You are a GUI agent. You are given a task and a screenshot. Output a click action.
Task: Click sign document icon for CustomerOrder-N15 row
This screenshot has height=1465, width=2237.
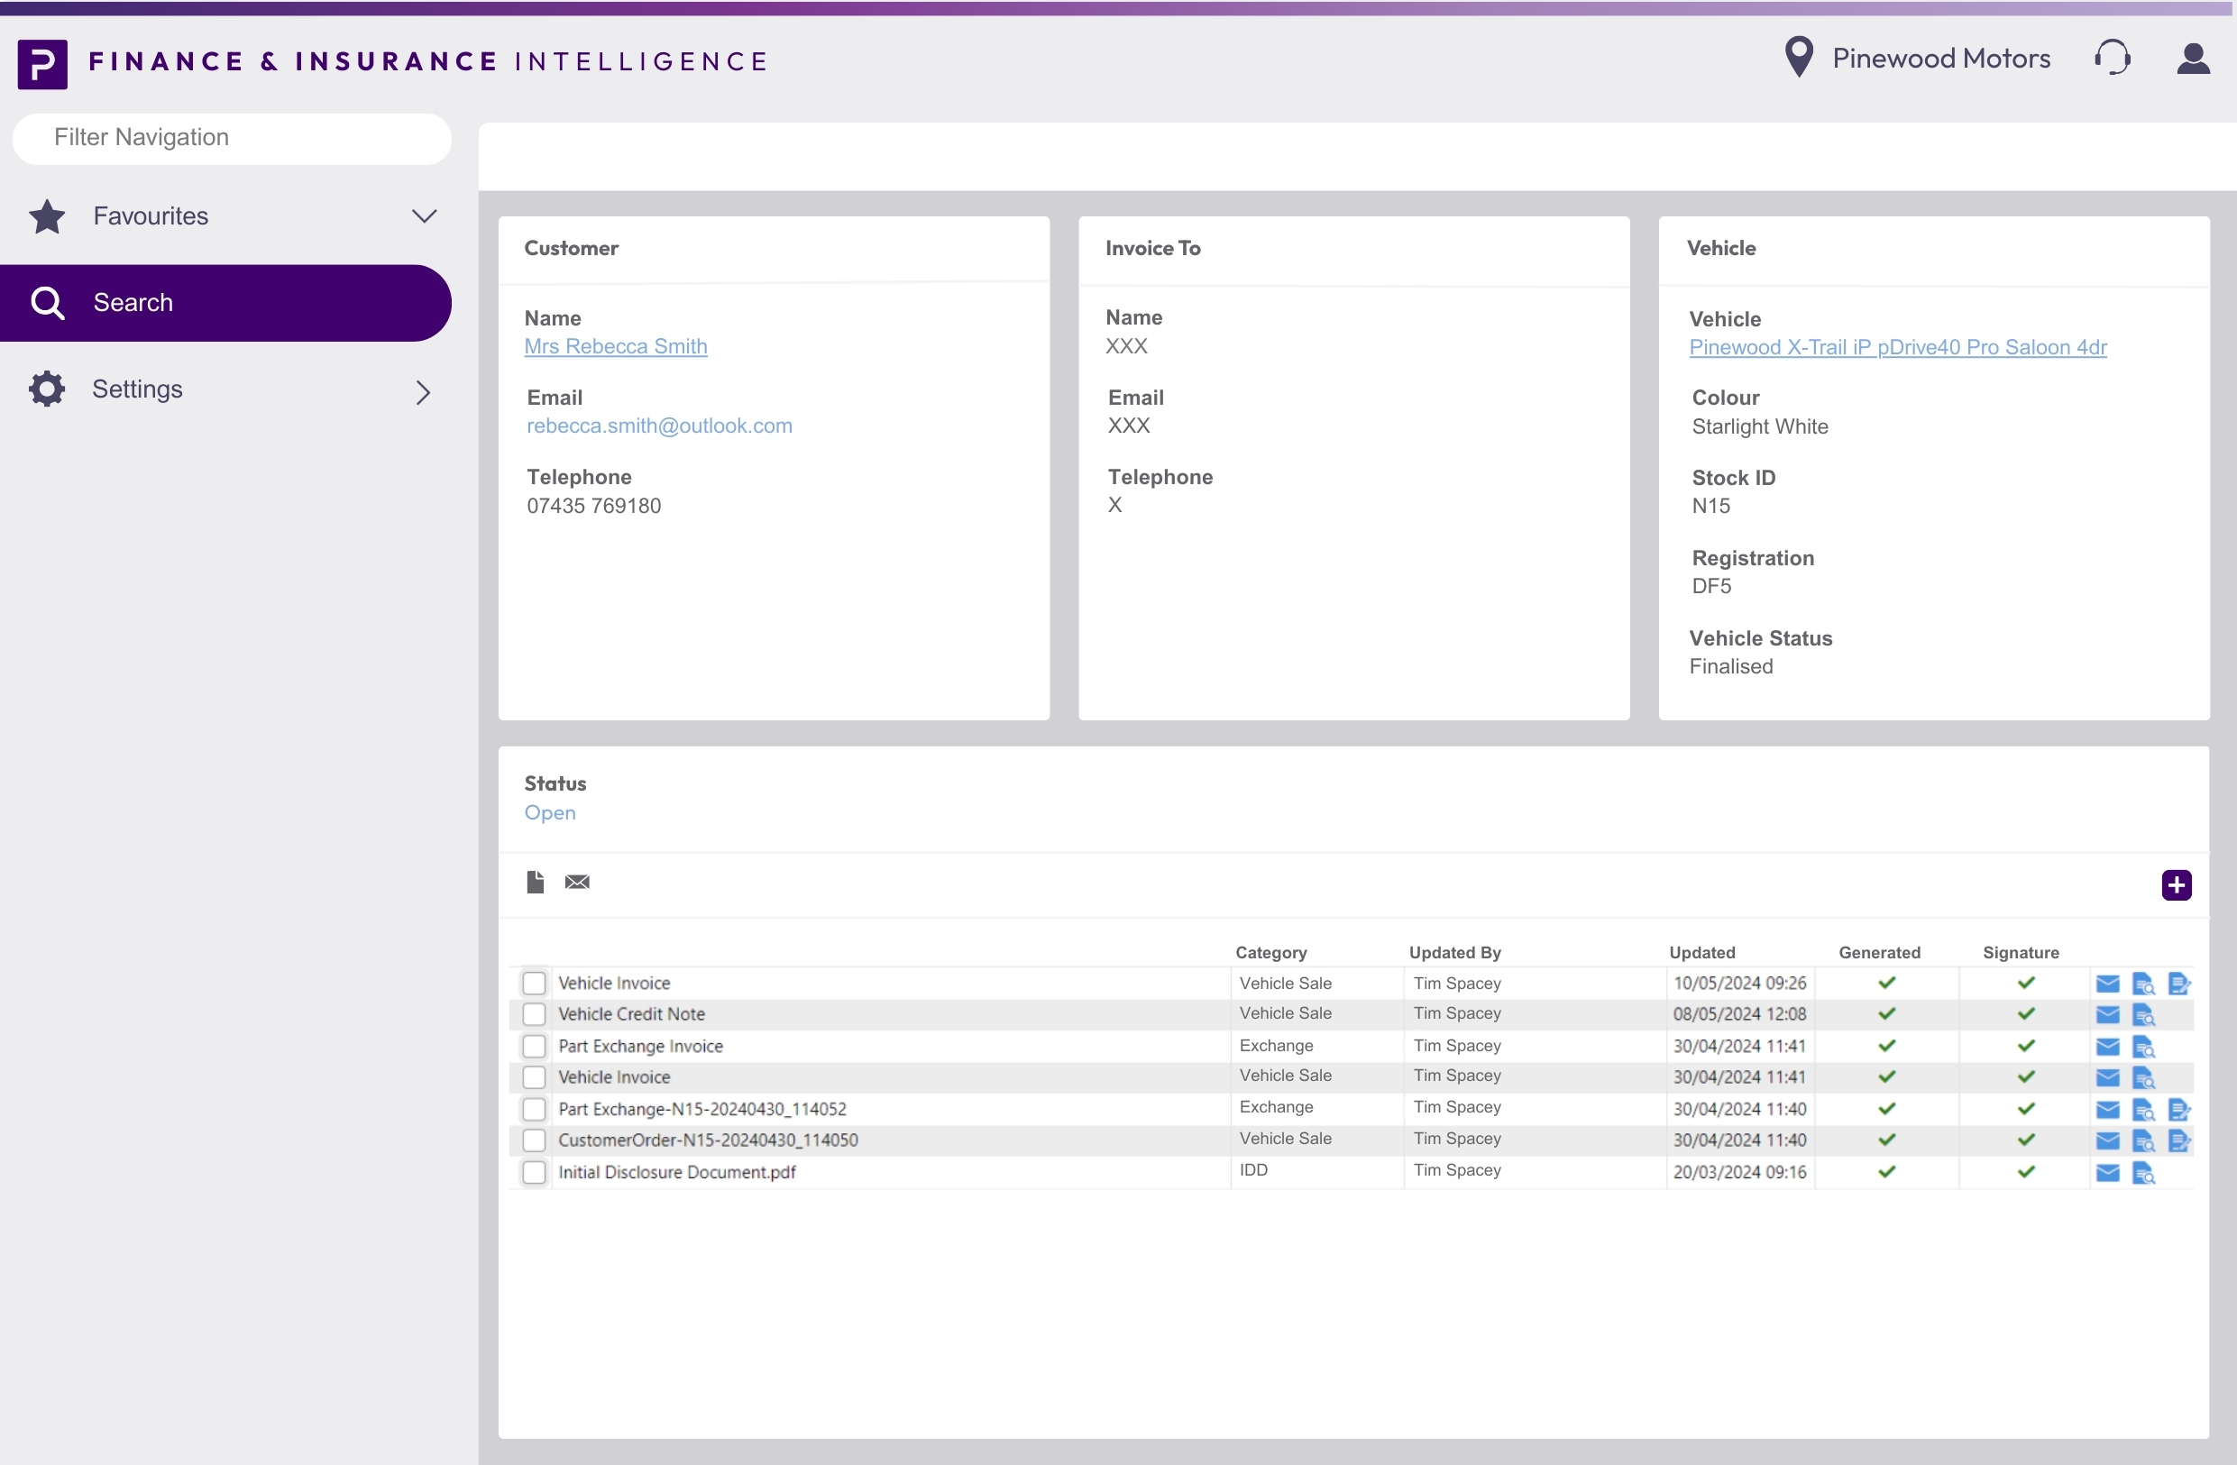point(2177,1140)
